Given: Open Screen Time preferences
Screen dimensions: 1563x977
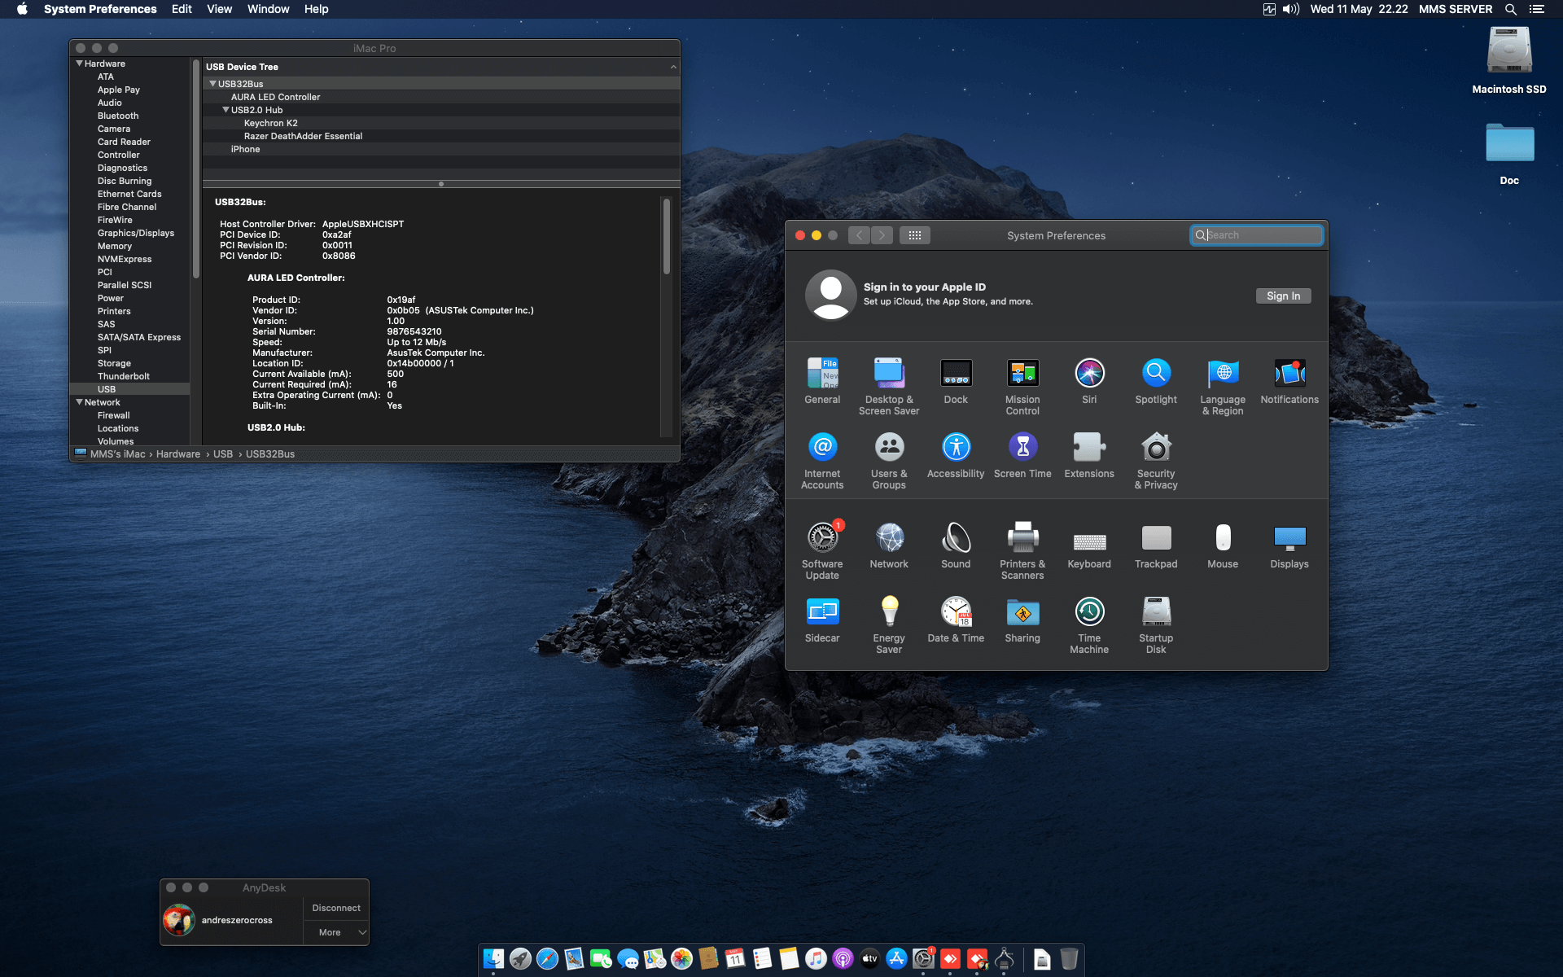Looking at the screenshot, I should 1022,447.
